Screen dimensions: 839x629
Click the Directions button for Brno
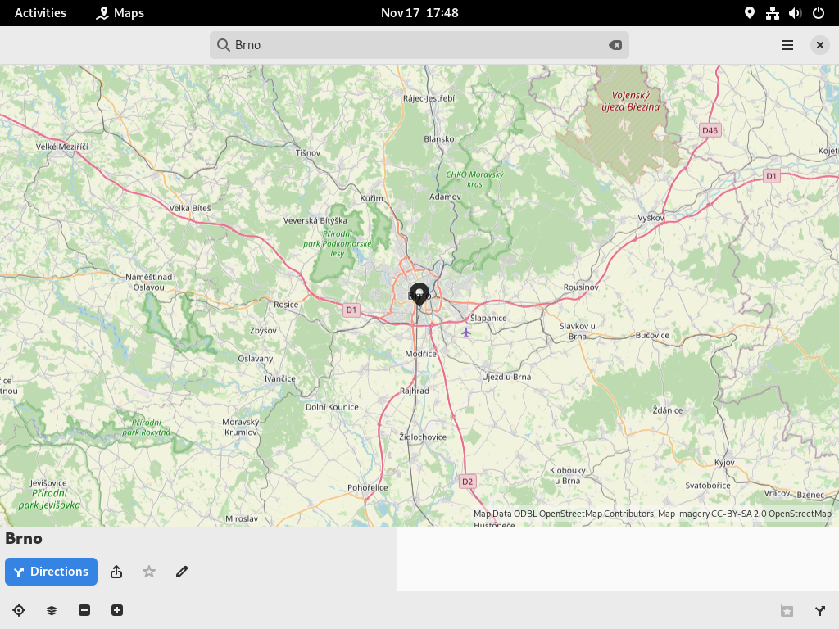(x=51, y=571)
